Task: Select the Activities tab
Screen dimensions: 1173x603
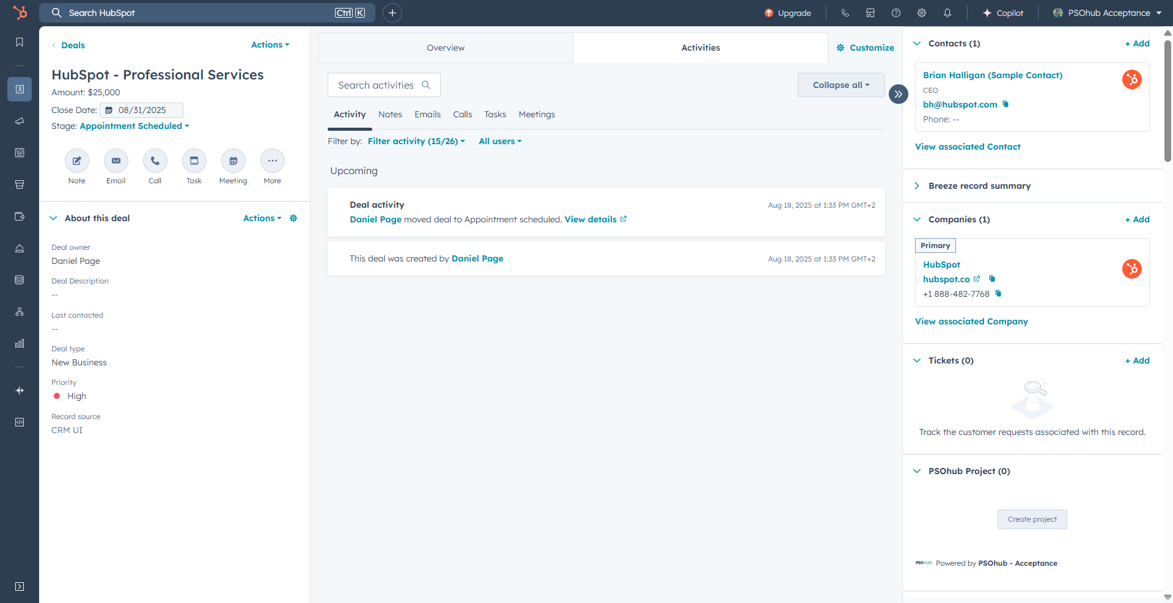Action: [700, 48]
